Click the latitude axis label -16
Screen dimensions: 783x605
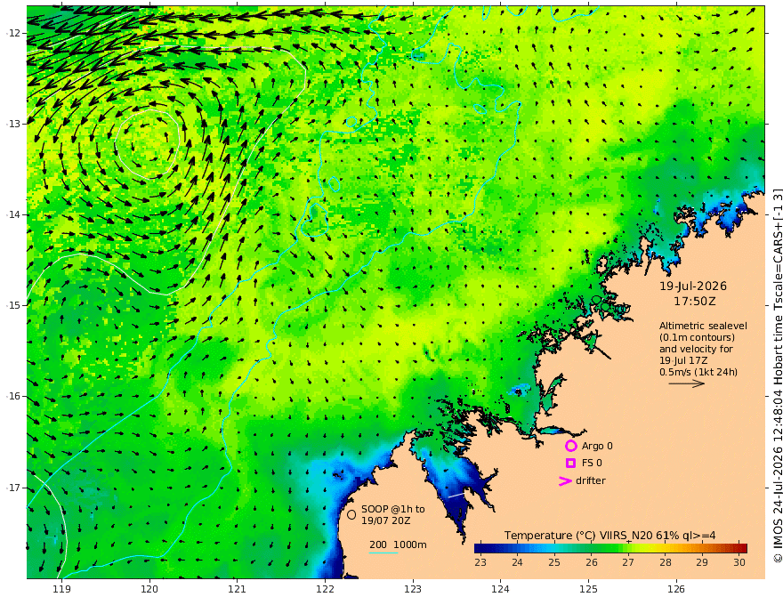(x=13, y=396)
